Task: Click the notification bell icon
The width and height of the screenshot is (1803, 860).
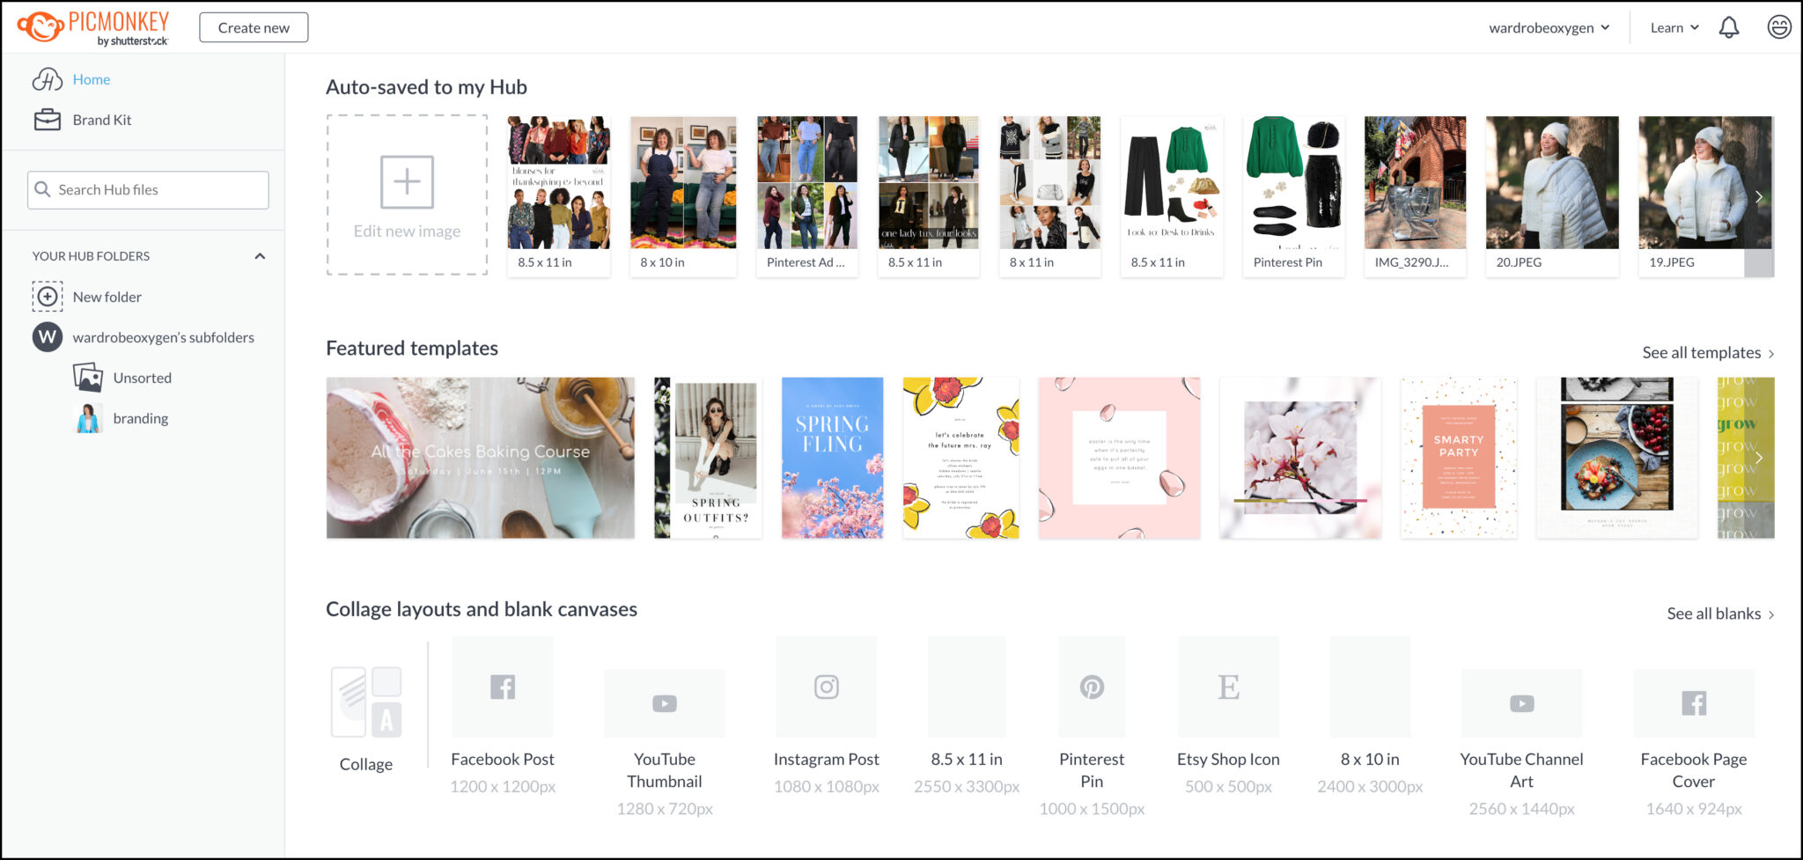Action: click(1728, 27)
